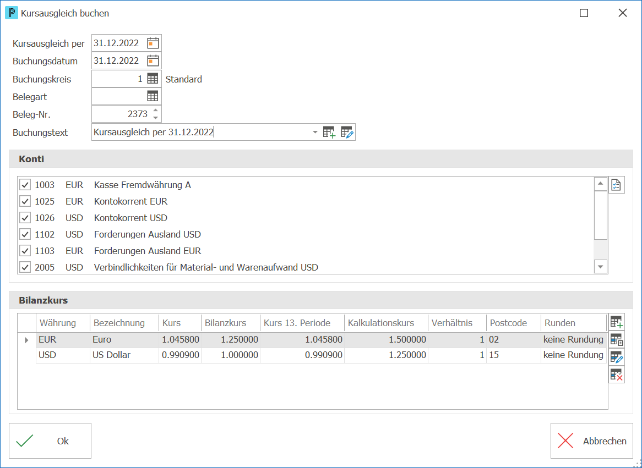This screenshot has width=642, height=468.
Task: Confirm with the Ok button
Action: coord(50,441)
